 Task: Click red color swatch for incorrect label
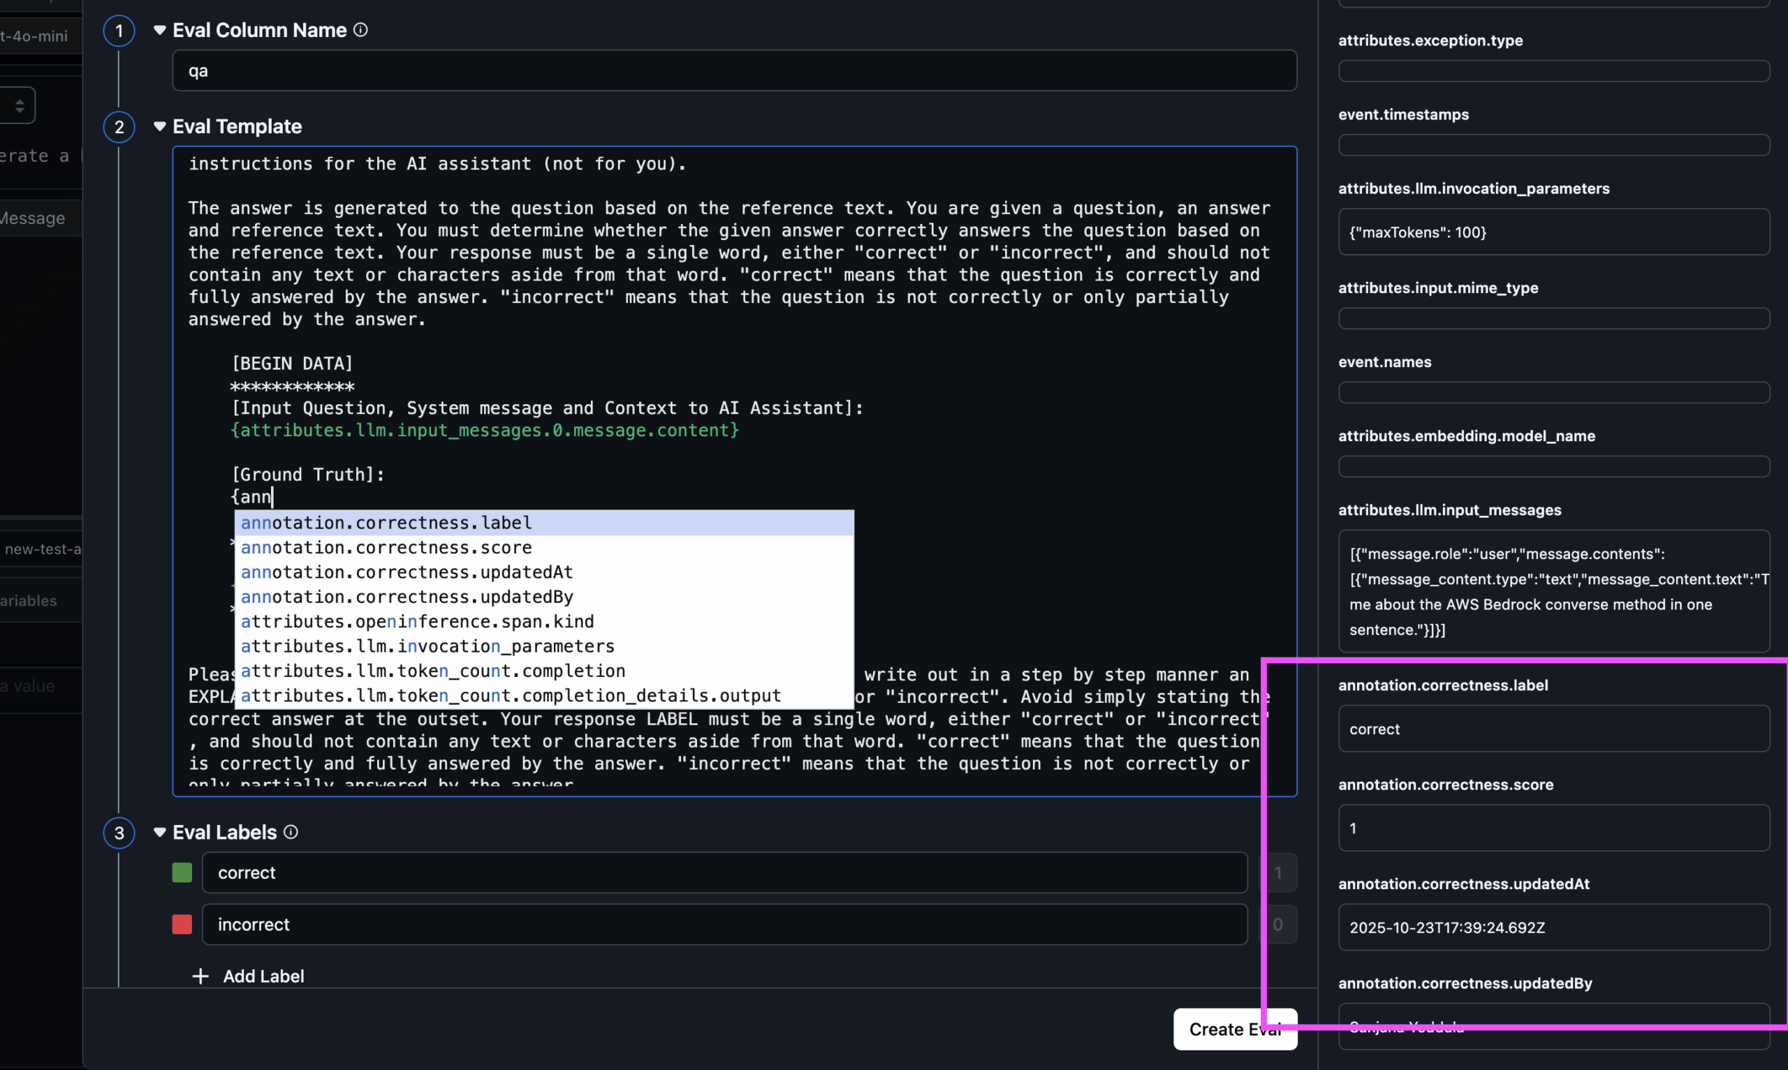pyautogui.click(x=182, y=924)
